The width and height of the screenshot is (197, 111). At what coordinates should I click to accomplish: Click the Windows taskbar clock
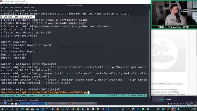tap(194, 109)
